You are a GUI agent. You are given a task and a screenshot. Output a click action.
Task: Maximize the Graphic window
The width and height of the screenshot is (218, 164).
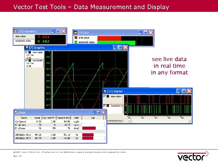(120, 47)
